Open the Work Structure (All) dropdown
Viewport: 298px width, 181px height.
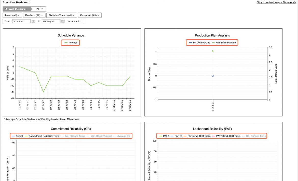click(39, 9)
